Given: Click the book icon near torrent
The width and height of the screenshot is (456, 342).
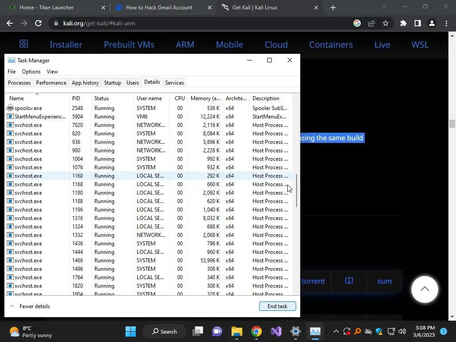Looking at the screenshot, I should 349,281.
